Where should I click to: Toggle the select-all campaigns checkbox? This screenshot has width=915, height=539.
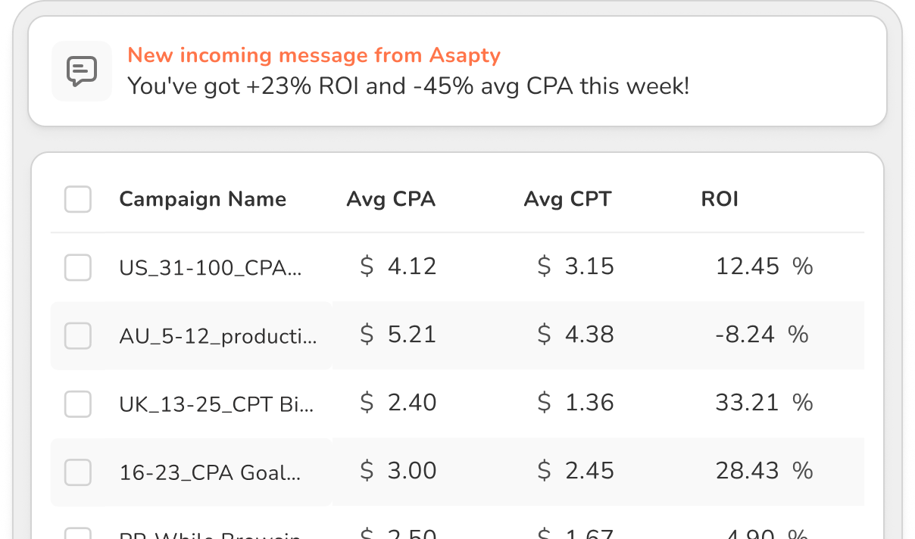click(x=77, y=199)
